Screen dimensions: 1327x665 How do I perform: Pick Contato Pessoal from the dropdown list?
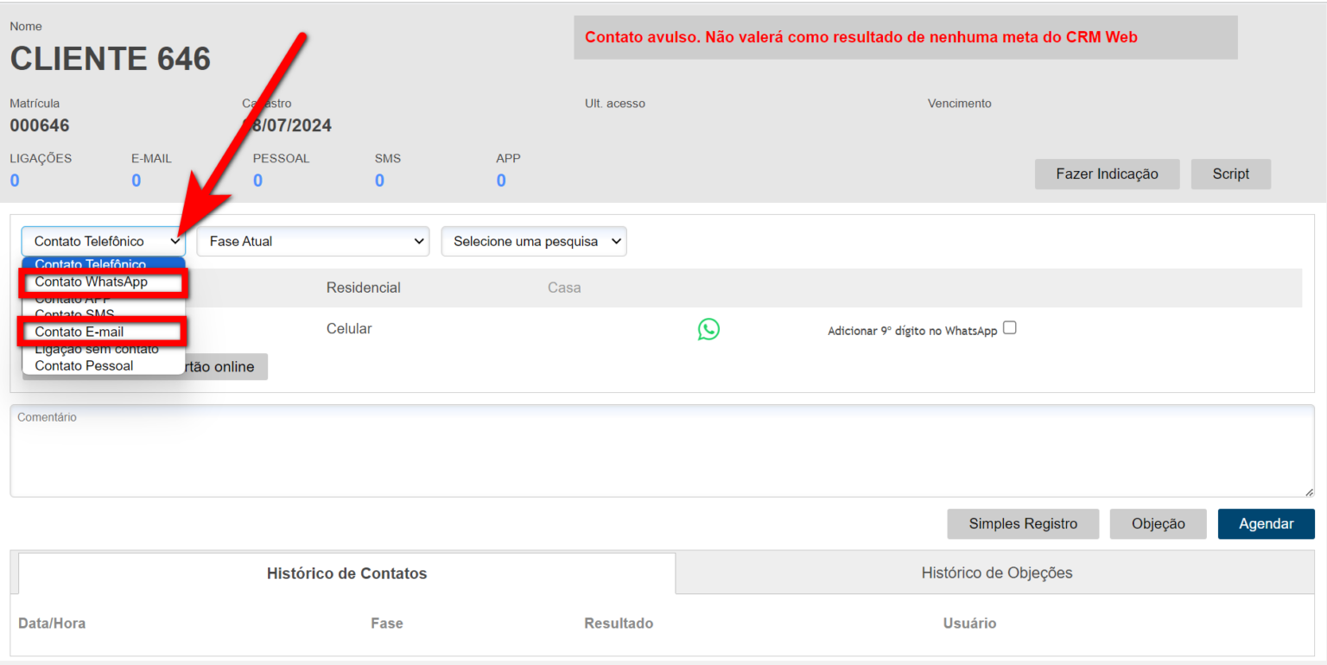click(x=84, y=366)
